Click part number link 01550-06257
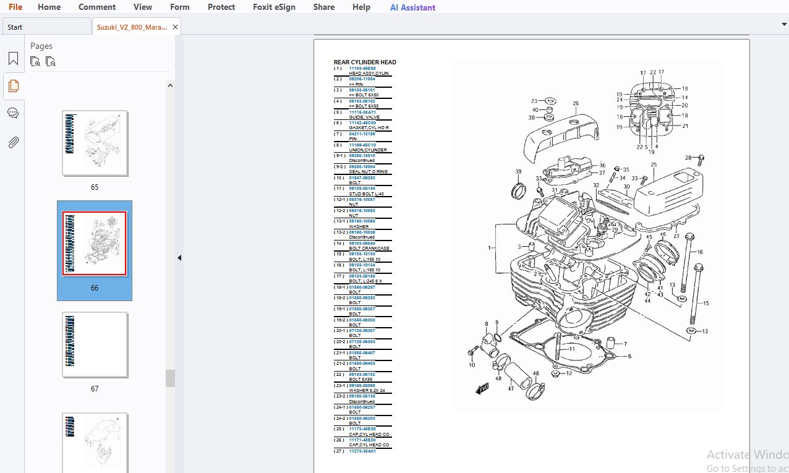This screenshot has height=473, width=789. [362, 288]
